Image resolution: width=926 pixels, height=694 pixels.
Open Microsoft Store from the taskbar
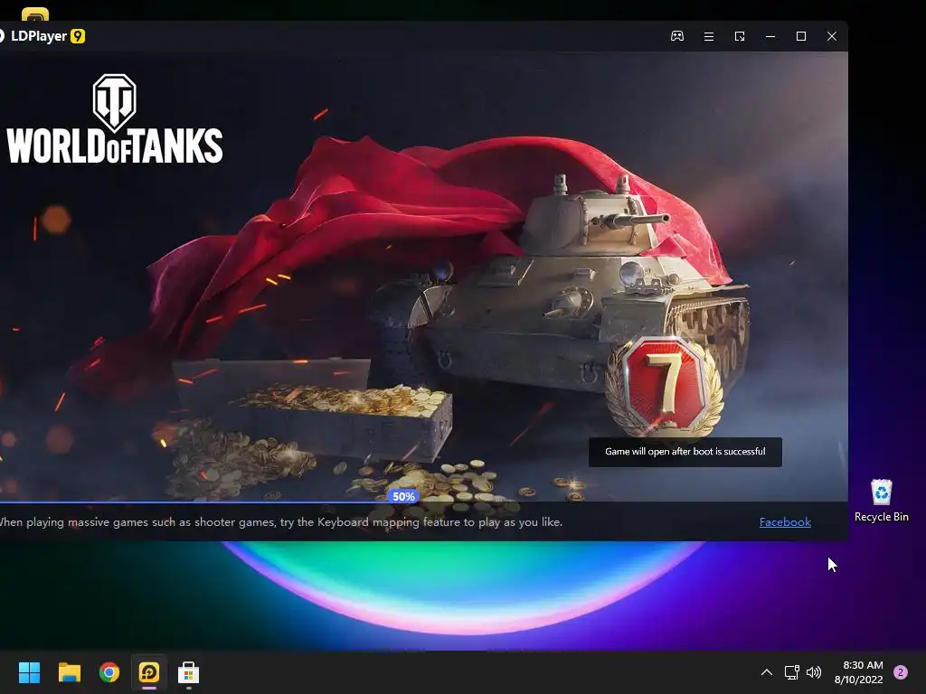click(188, 672)
